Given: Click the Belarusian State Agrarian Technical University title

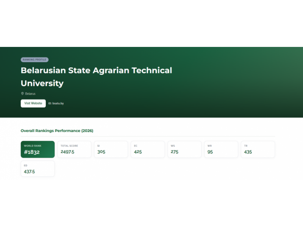Looking at the screenshot, I should click(x=97, y=77).
